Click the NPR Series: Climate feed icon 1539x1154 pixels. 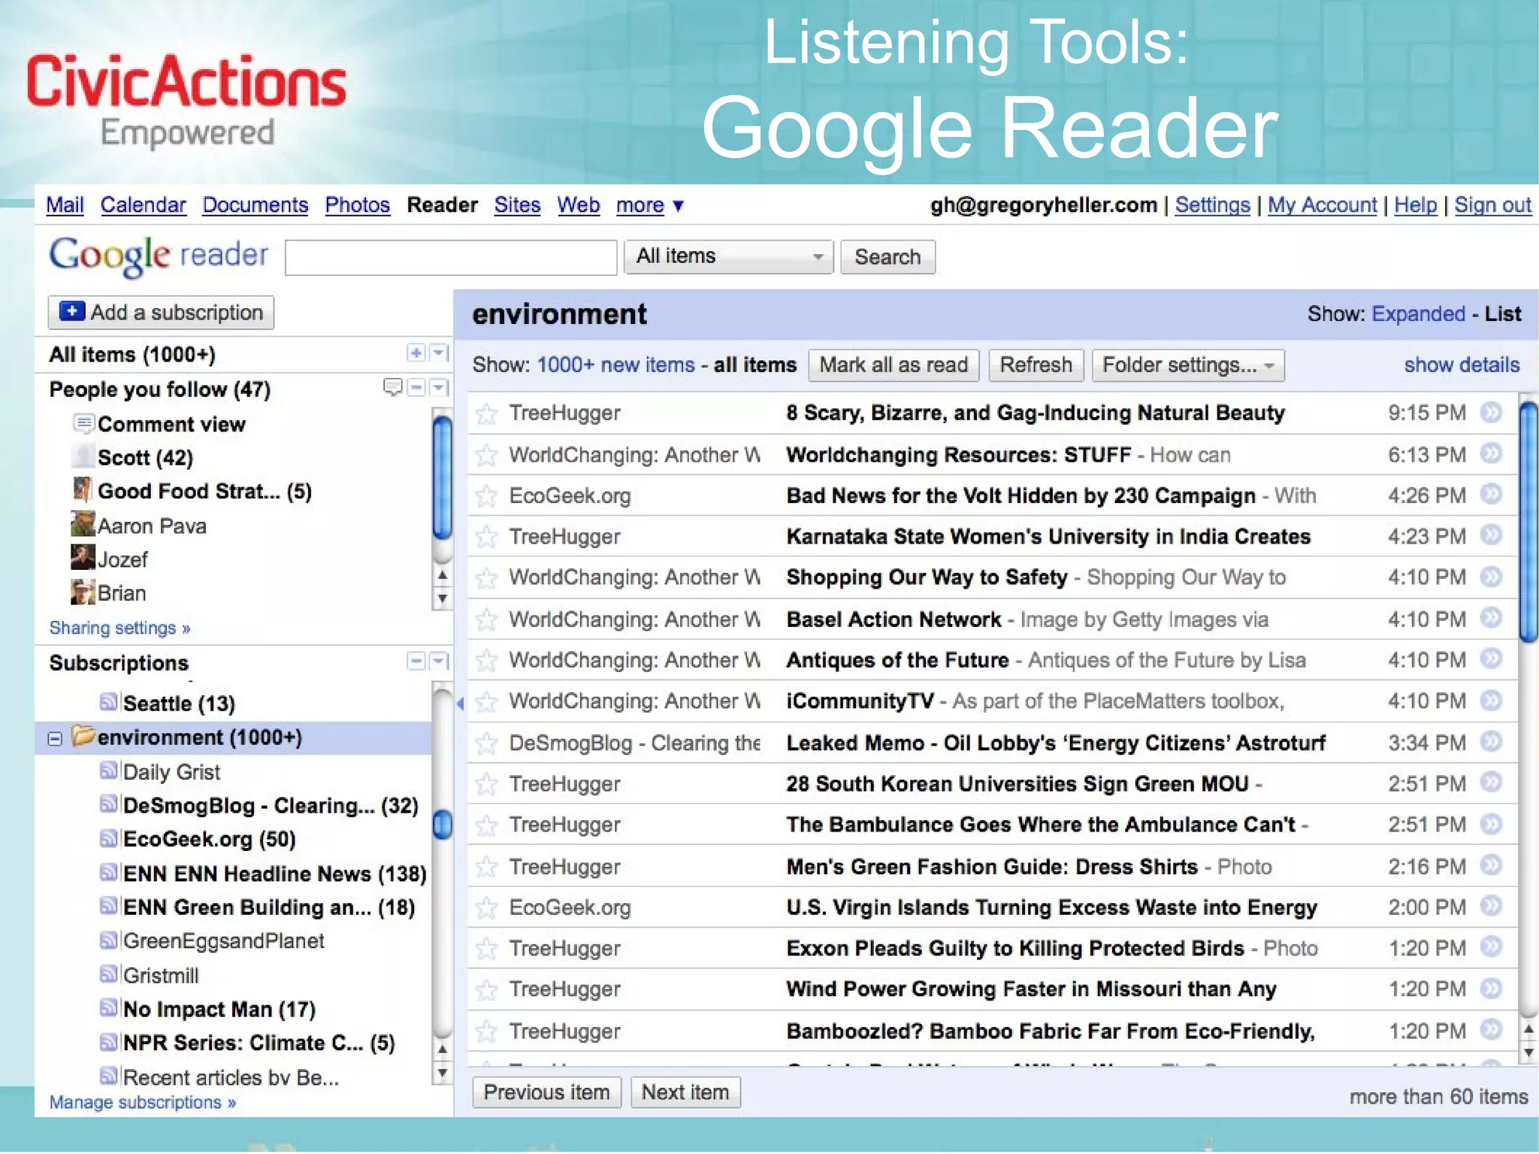click(109, 1042)
